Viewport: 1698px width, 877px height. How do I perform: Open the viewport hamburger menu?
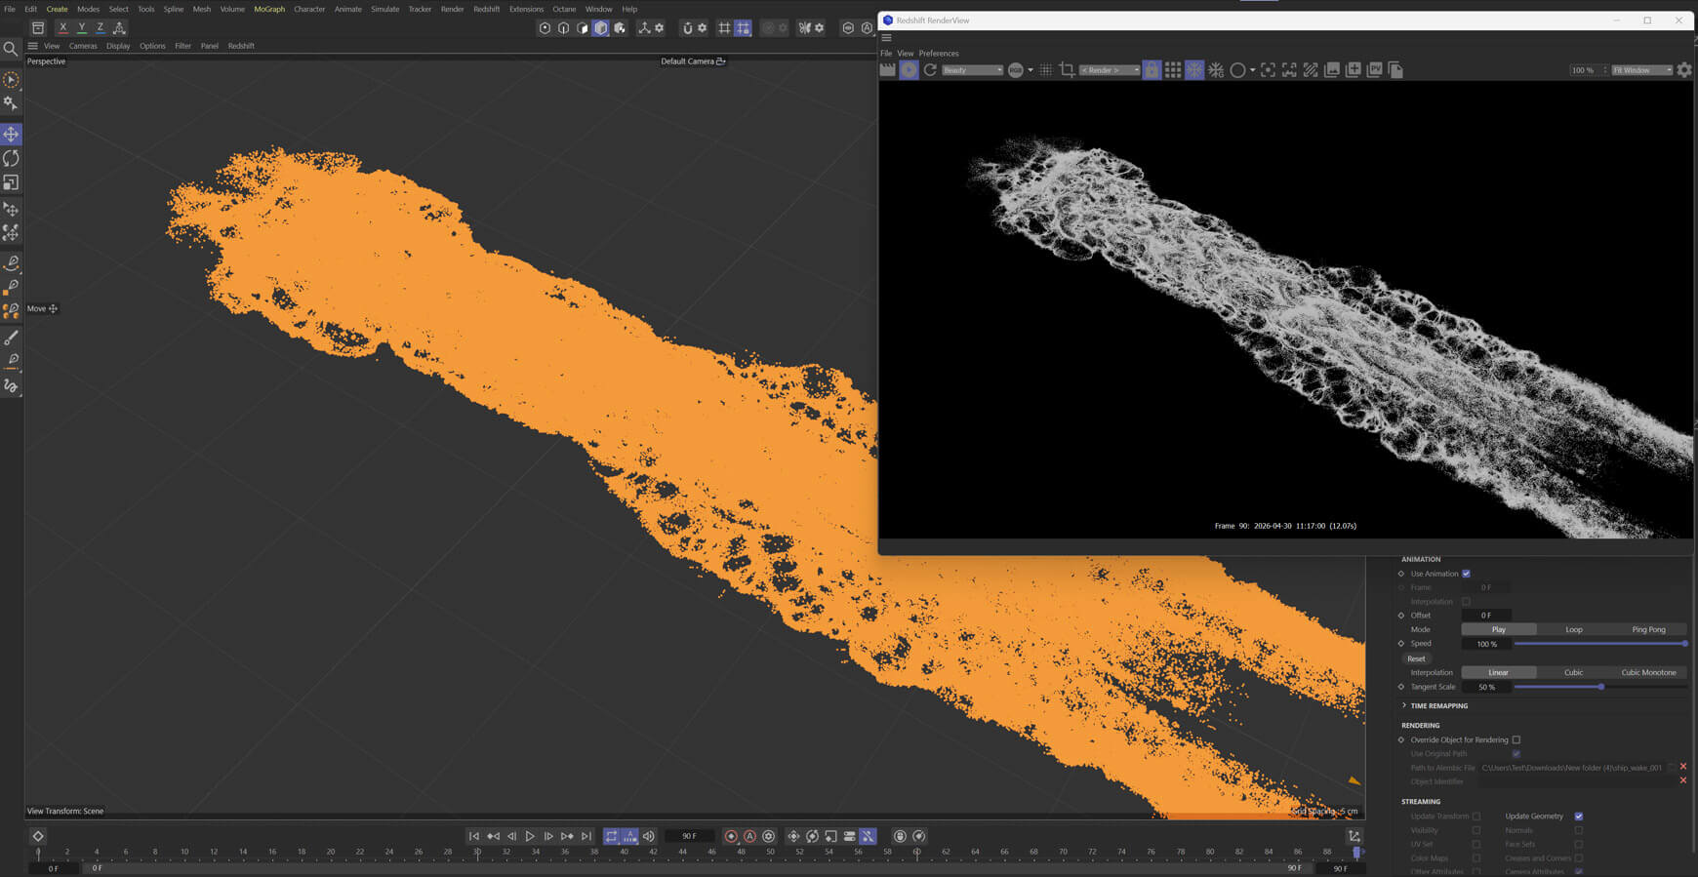(32, 46)
